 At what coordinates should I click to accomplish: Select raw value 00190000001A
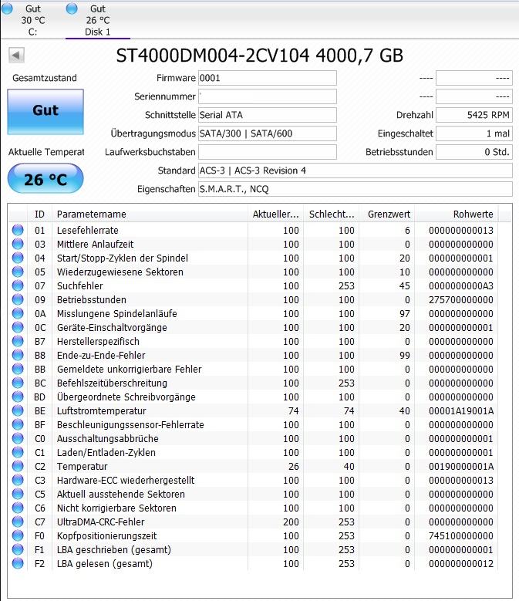[x=461, y=467]
